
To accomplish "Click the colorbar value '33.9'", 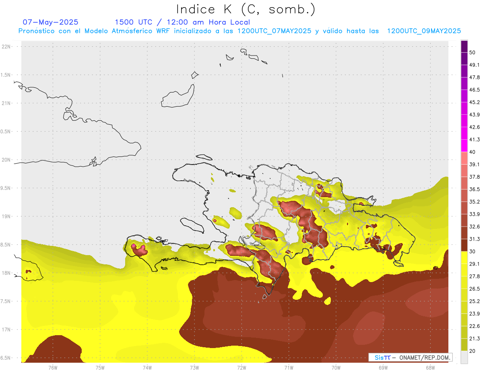I will pyautogui.click(x=475, y=214).
